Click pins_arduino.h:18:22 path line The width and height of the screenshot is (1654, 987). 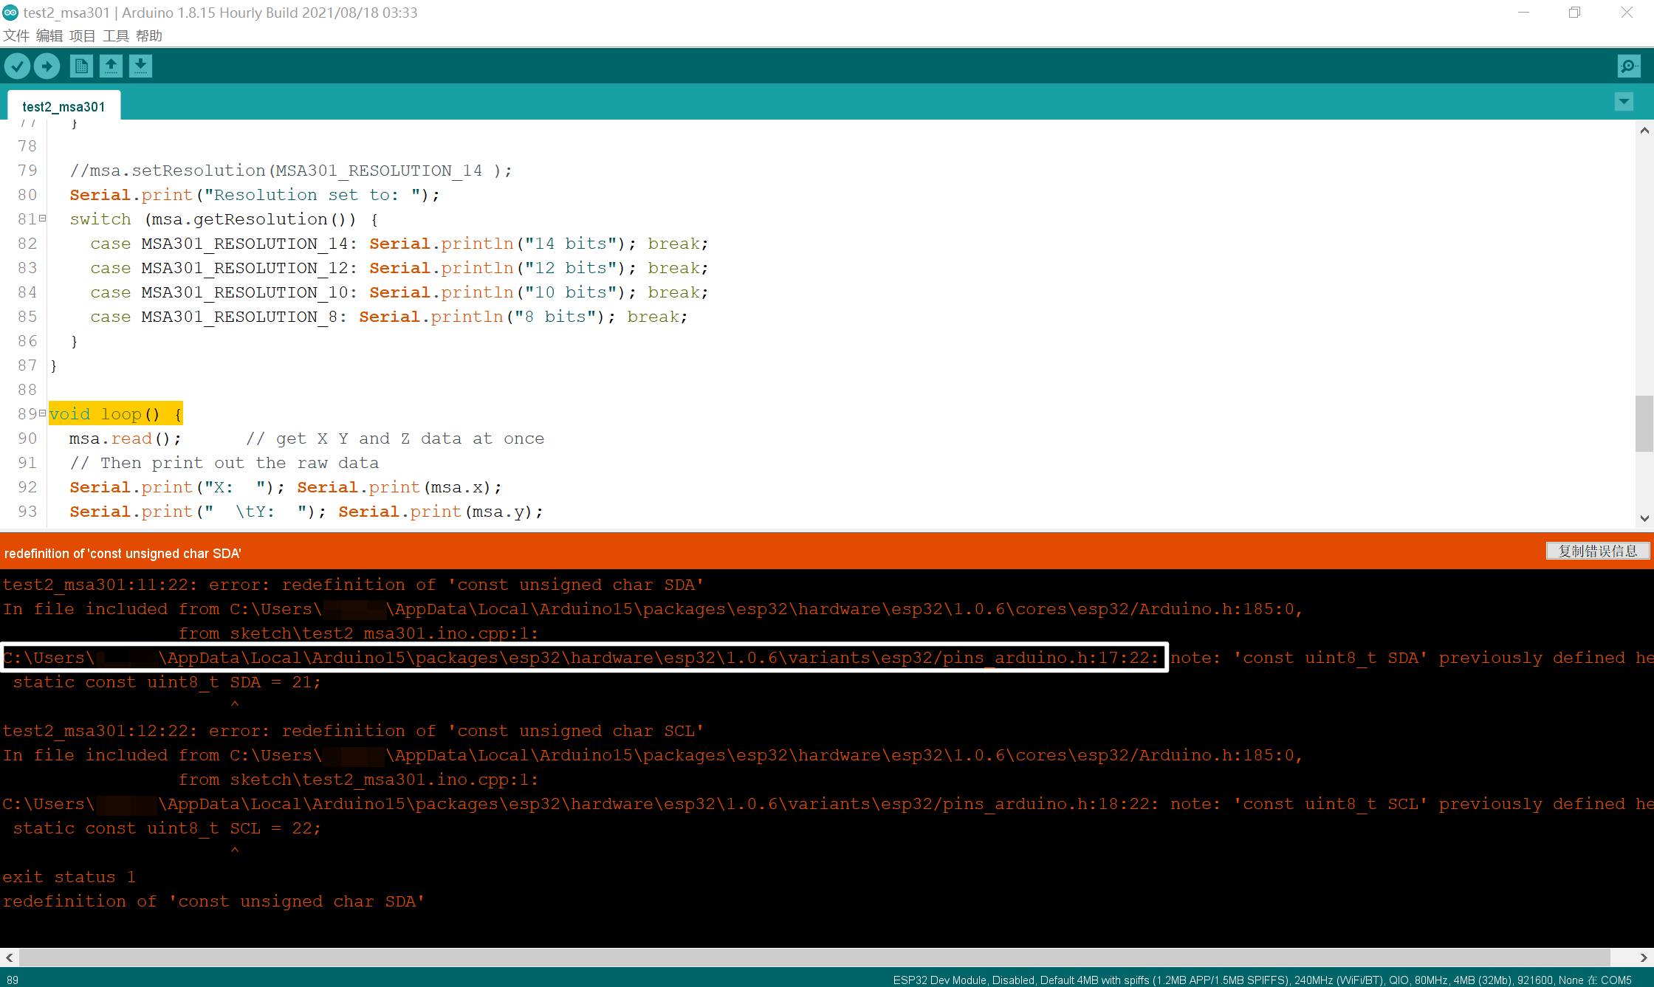click(582, 804)
